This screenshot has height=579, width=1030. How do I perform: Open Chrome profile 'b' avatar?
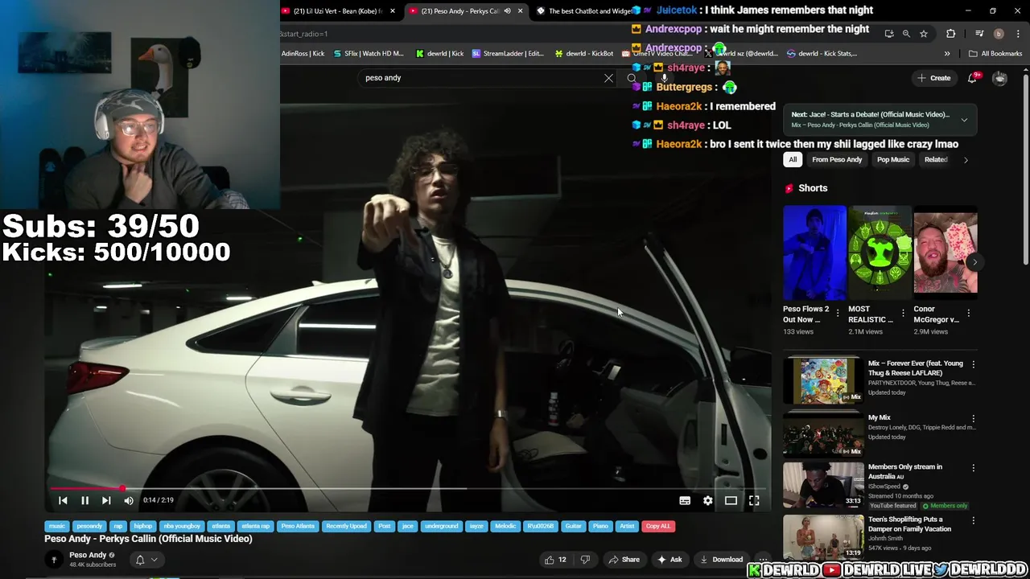coord(999,34)
